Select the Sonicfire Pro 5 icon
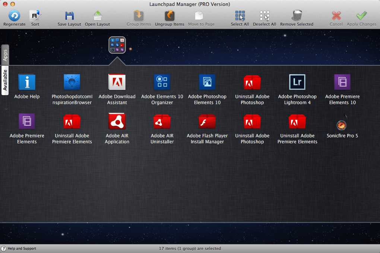Image resolution: width=380 pixels, height=253 pixels. point(342,122)
